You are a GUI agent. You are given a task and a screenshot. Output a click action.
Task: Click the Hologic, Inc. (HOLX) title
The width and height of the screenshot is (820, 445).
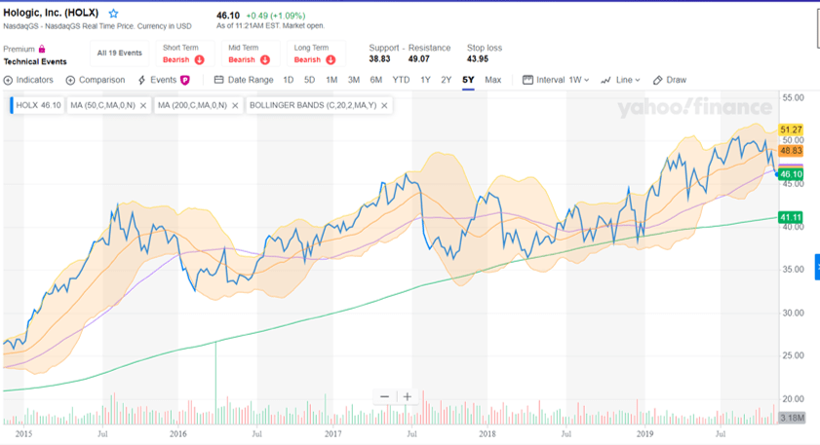[51, 13]
